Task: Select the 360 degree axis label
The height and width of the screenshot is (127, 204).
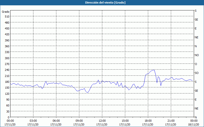Action: [7, 46]
